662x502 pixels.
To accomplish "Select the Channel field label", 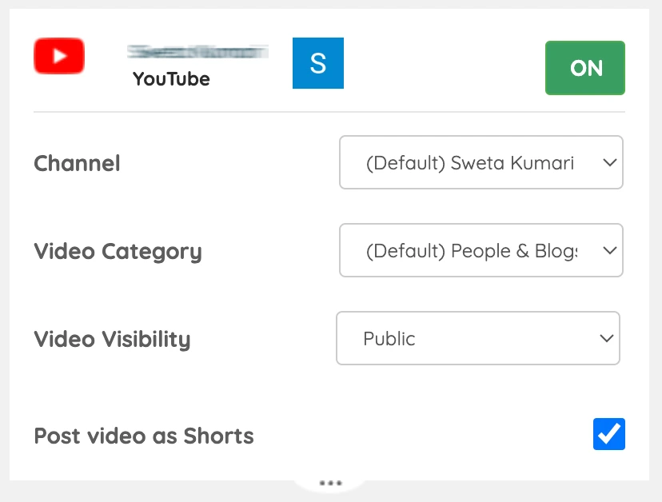I will click(77, 163).
